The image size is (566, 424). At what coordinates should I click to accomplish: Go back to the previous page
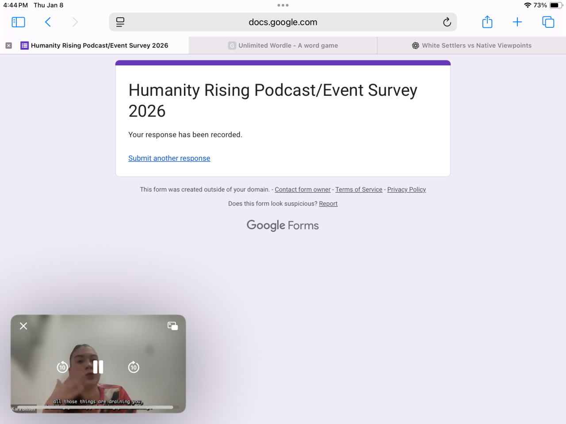pyautogui.click(x=48, y=22)
